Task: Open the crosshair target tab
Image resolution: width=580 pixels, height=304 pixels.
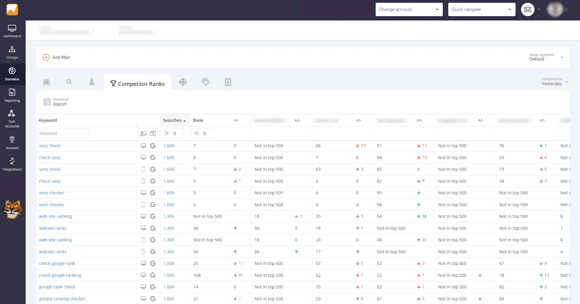Action: point(183,82)
